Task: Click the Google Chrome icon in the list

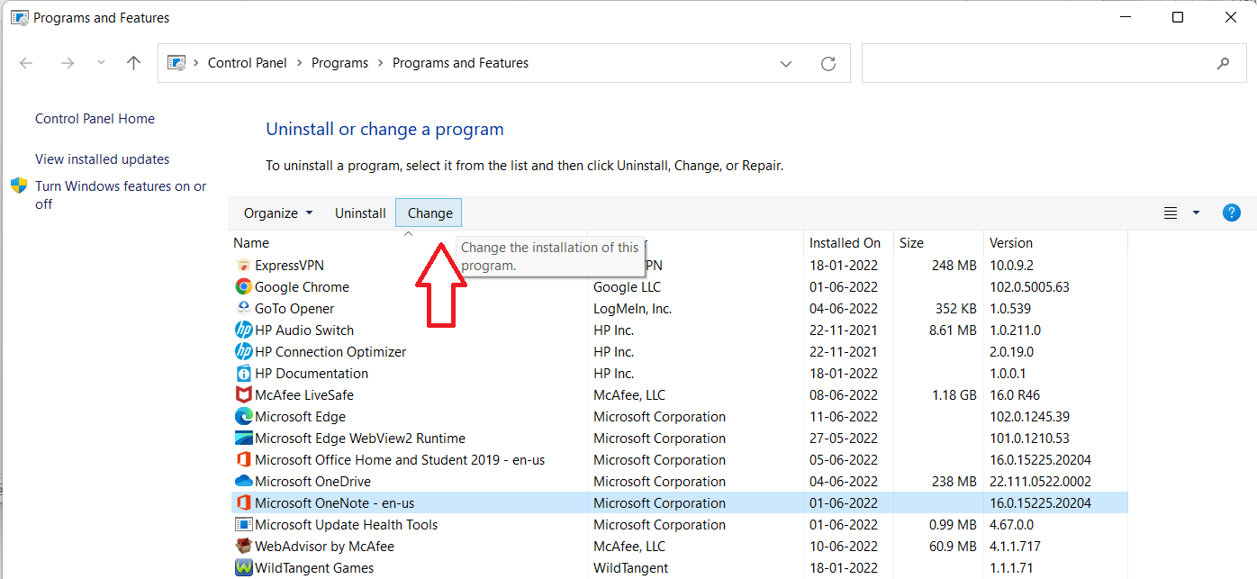Action: pos(243,287)
